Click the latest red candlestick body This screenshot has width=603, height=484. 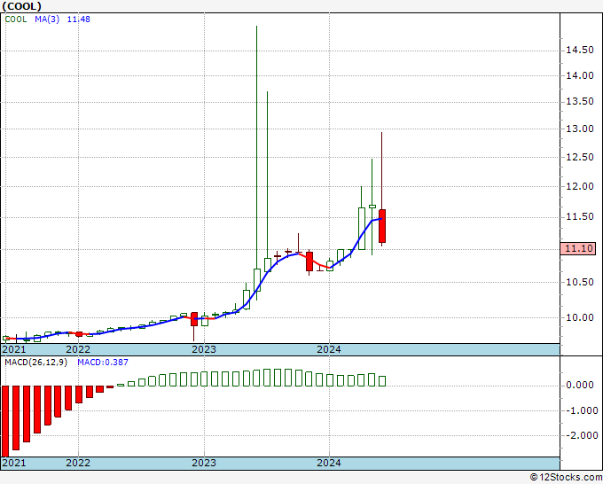(382, 226)
